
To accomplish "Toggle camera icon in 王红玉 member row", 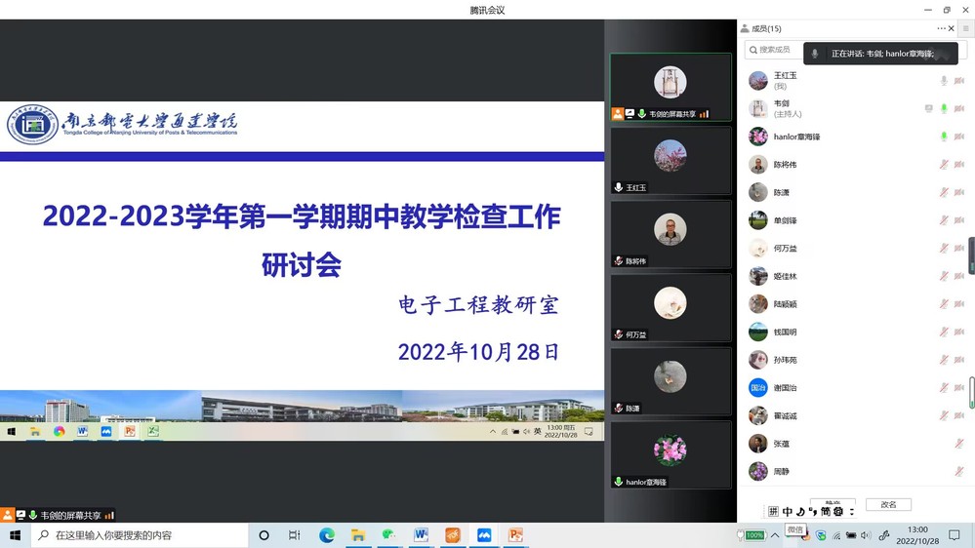I will click(959, 81).
